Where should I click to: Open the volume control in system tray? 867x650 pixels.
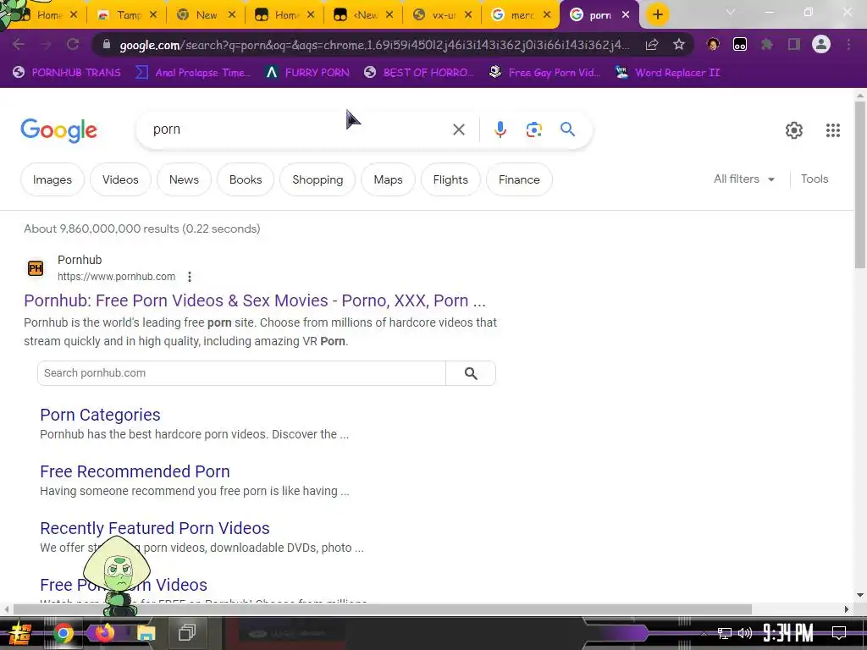(x=745, y=633)
